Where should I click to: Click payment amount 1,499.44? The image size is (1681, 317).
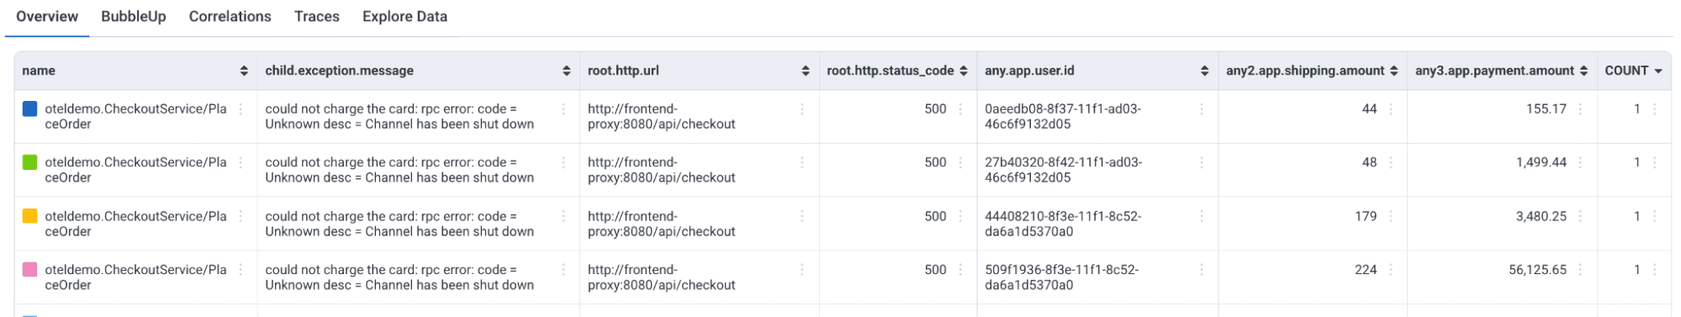click(x=1541, y=162)
